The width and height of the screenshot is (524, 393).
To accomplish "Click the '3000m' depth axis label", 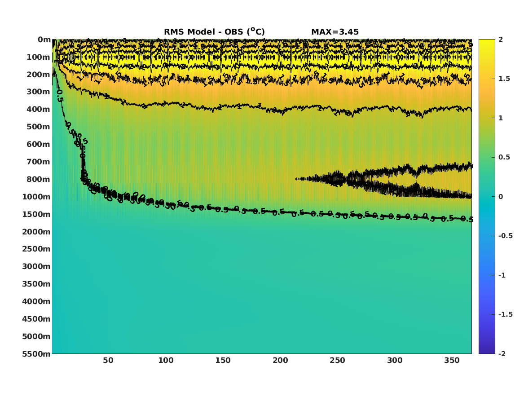I will 36,266.
